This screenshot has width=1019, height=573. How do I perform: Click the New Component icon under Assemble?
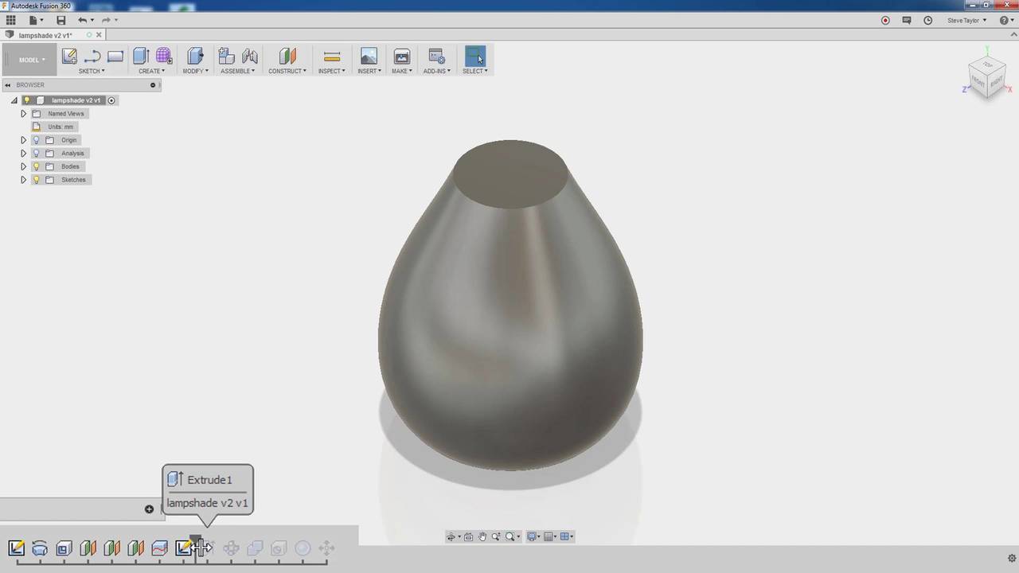click(x=226, y=57)
